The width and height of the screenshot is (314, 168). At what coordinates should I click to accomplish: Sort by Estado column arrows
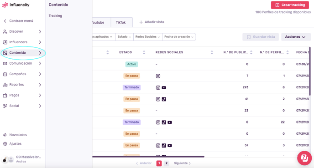point(144,52)
